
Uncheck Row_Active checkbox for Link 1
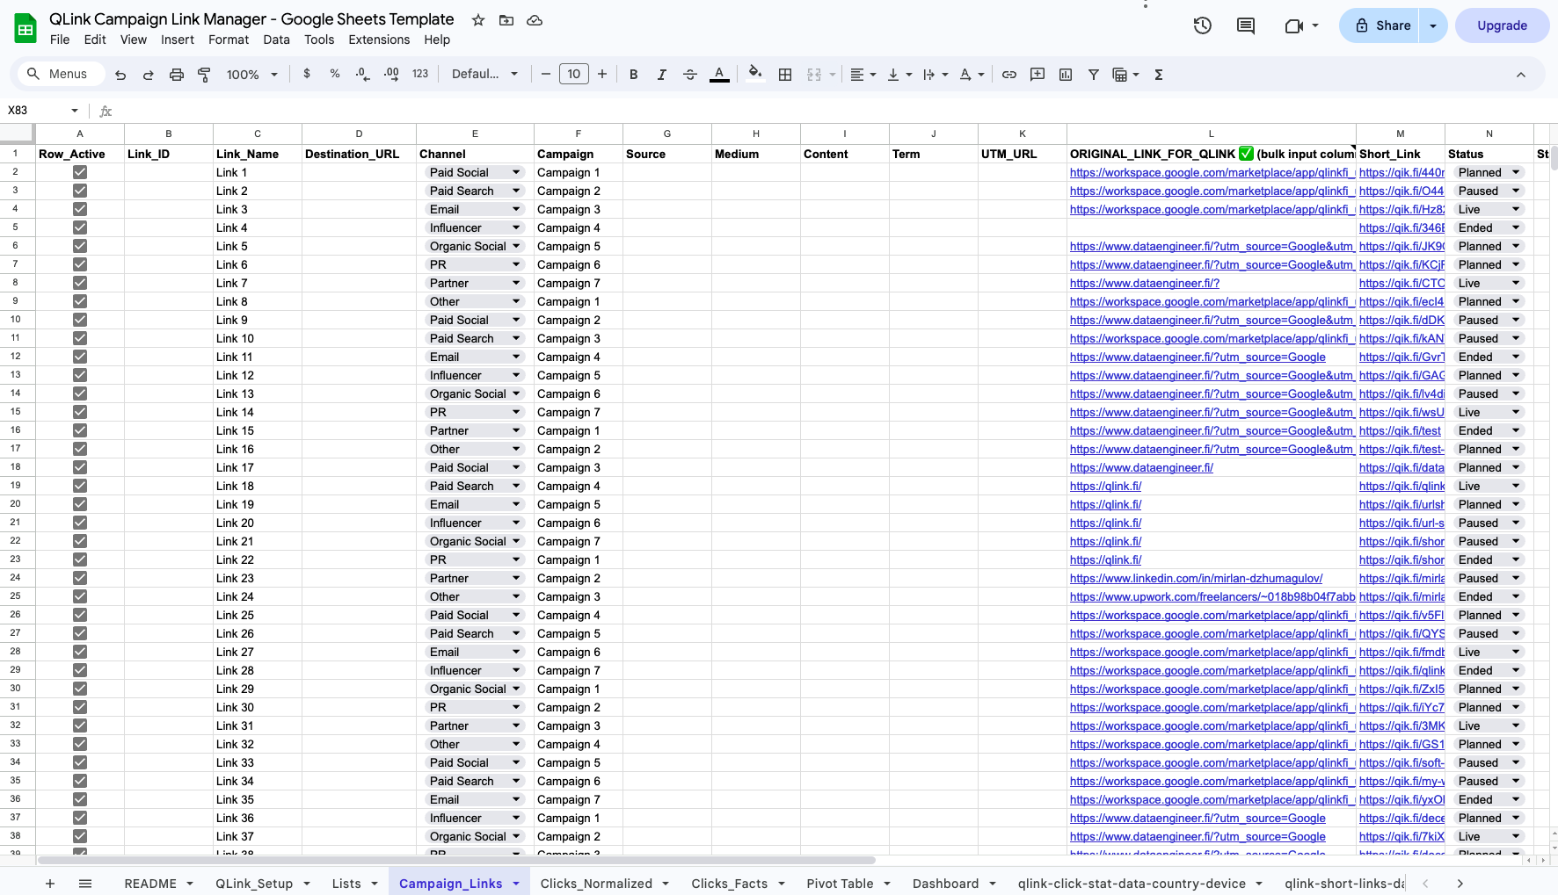[x=80, y=172]
